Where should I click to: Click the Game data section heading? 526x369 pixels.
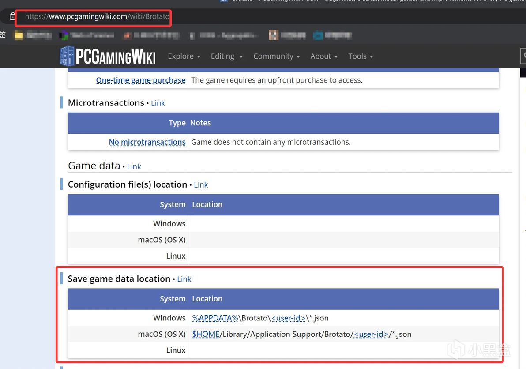point(94,166)
